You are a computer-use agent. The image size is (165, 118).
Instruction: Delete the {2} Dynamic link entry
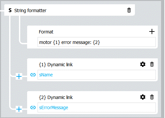tap(152, 97)
